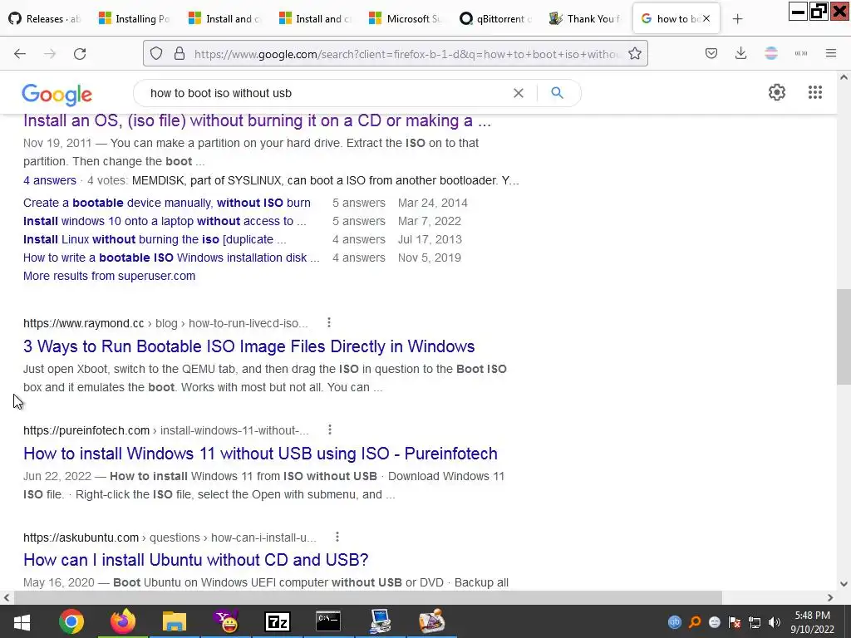Click the scroll right arrow

(x=830, y=597)
